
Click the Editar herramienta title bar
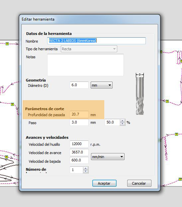click(90, 19)
